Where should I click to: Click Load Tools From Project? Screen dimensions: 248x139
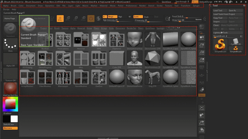(228, 14)
